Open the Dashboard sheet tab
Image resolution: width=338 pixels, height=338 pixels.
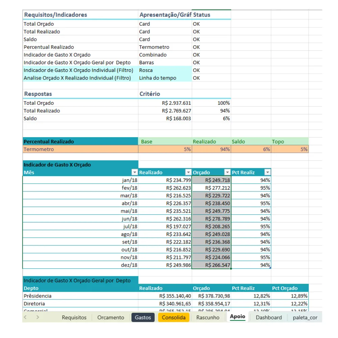tap(269, 317)
